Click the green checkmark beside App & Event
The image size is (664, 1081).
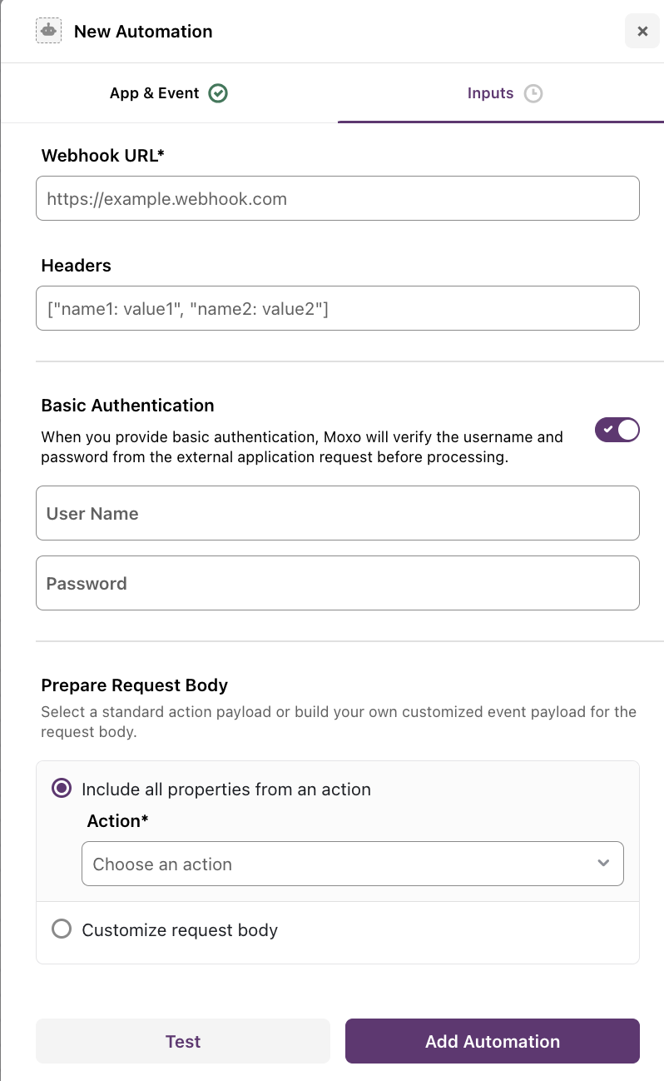218,92
